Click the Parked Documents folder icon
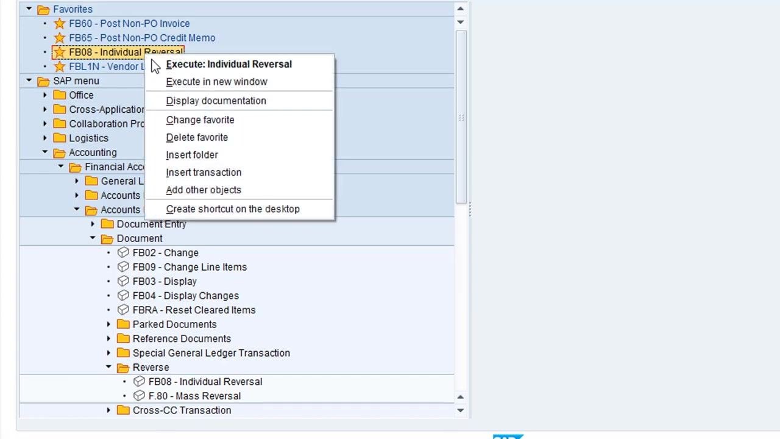This screenshot has width=780, height=439. (x=123, y=324)
